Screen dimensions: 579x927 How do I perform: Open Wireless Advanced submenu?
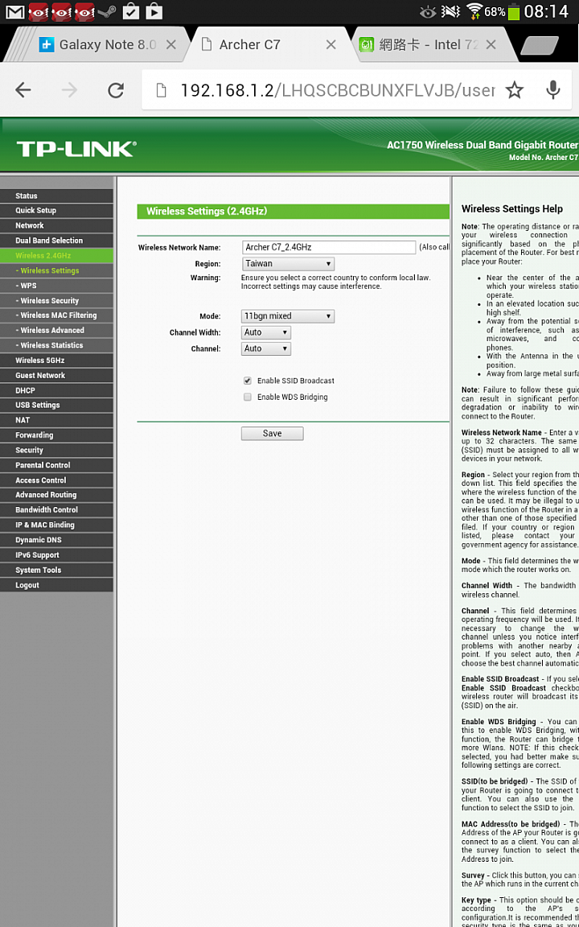56,331
